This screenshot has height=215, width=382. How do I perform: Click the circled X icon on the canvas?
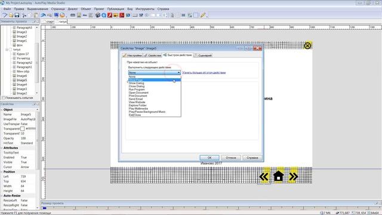tap(307, 45)
